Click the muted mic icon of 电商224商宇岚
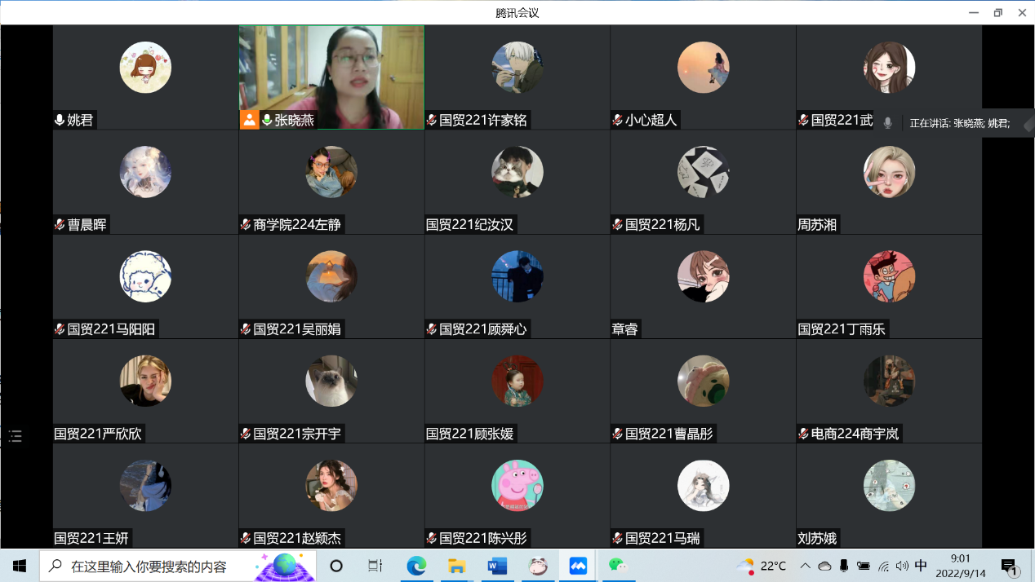The width and height of the screenshot is (1035, 582). (803, 434)
